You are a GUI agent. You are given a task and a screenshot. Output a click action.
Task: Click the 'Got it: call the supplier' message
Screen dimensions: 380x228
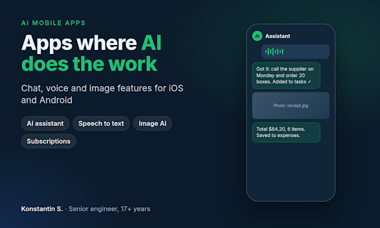point(286,75)
